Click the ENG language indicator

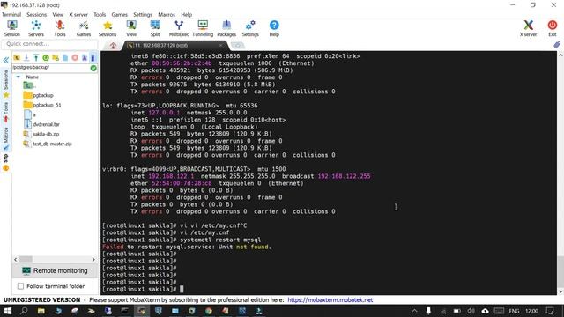514,311
